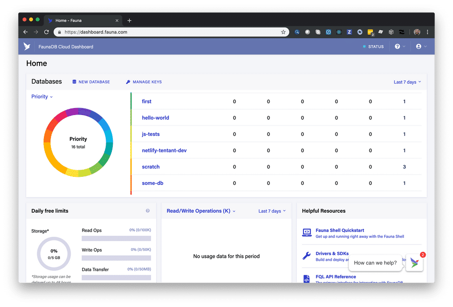
Task: Go back using browser back arrow
Action: [x=25, y=32]
